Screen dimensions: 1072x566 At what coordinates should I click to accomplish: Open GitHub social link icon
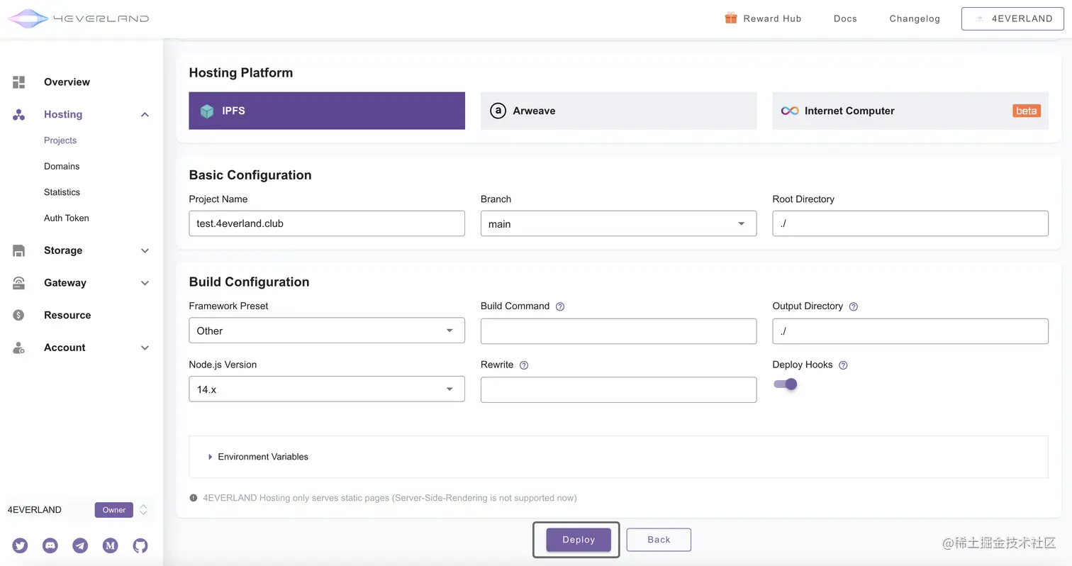(x=140, y=545)
